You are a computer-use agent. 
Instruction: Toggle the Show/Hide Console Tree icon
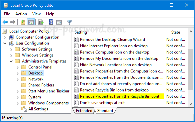pyautogui.click(x=31, y=22)
